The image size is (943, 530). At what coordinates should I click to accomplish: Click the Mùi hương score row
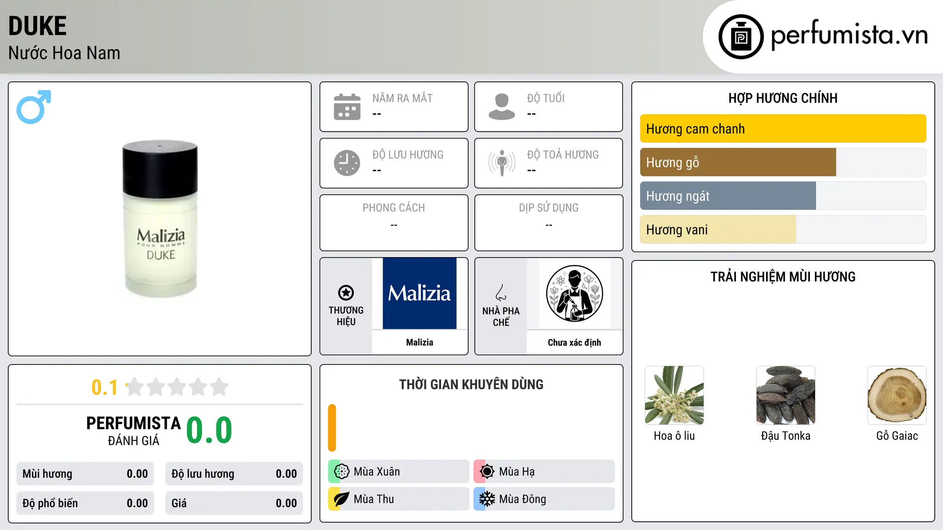point(85,474)
